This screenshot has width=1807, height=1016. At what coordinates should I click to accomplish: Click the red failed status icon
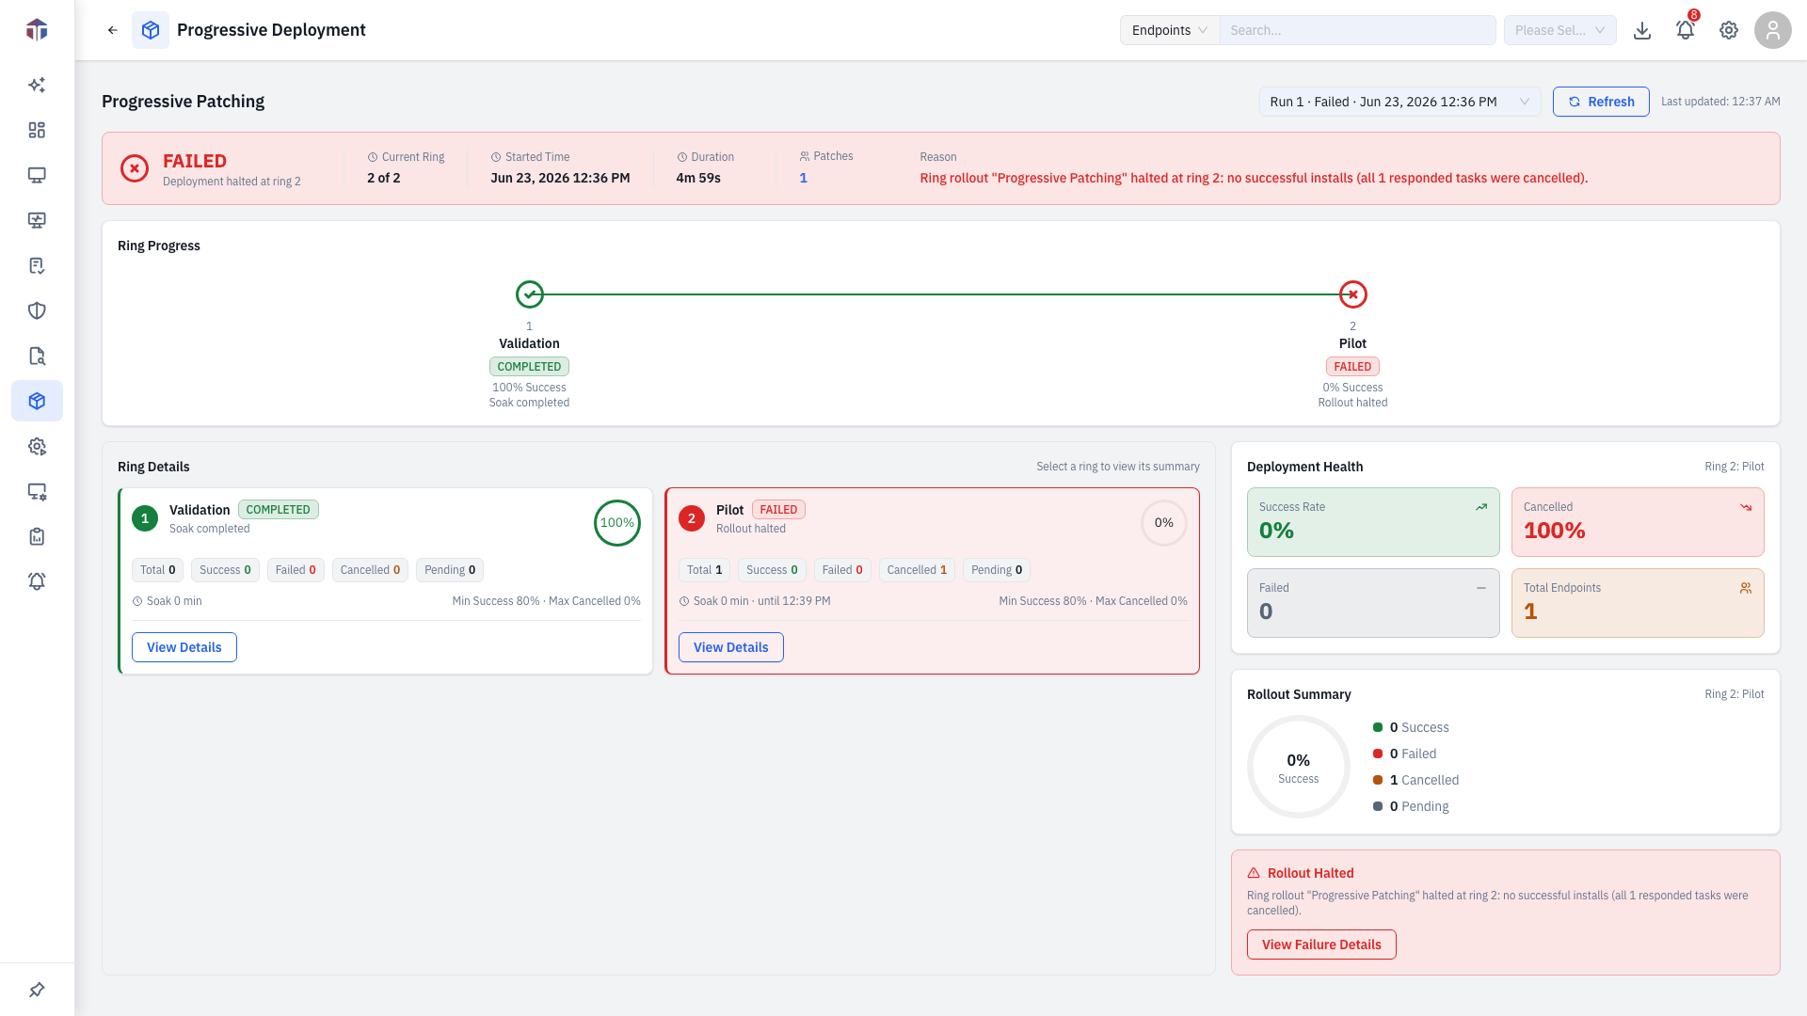(x=135, y=168)
